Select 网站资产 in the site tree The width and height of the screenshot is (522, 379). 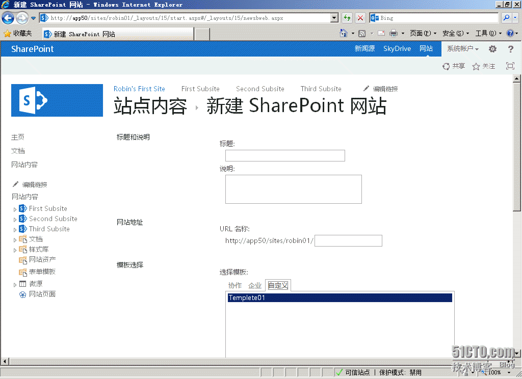[42, 259]
